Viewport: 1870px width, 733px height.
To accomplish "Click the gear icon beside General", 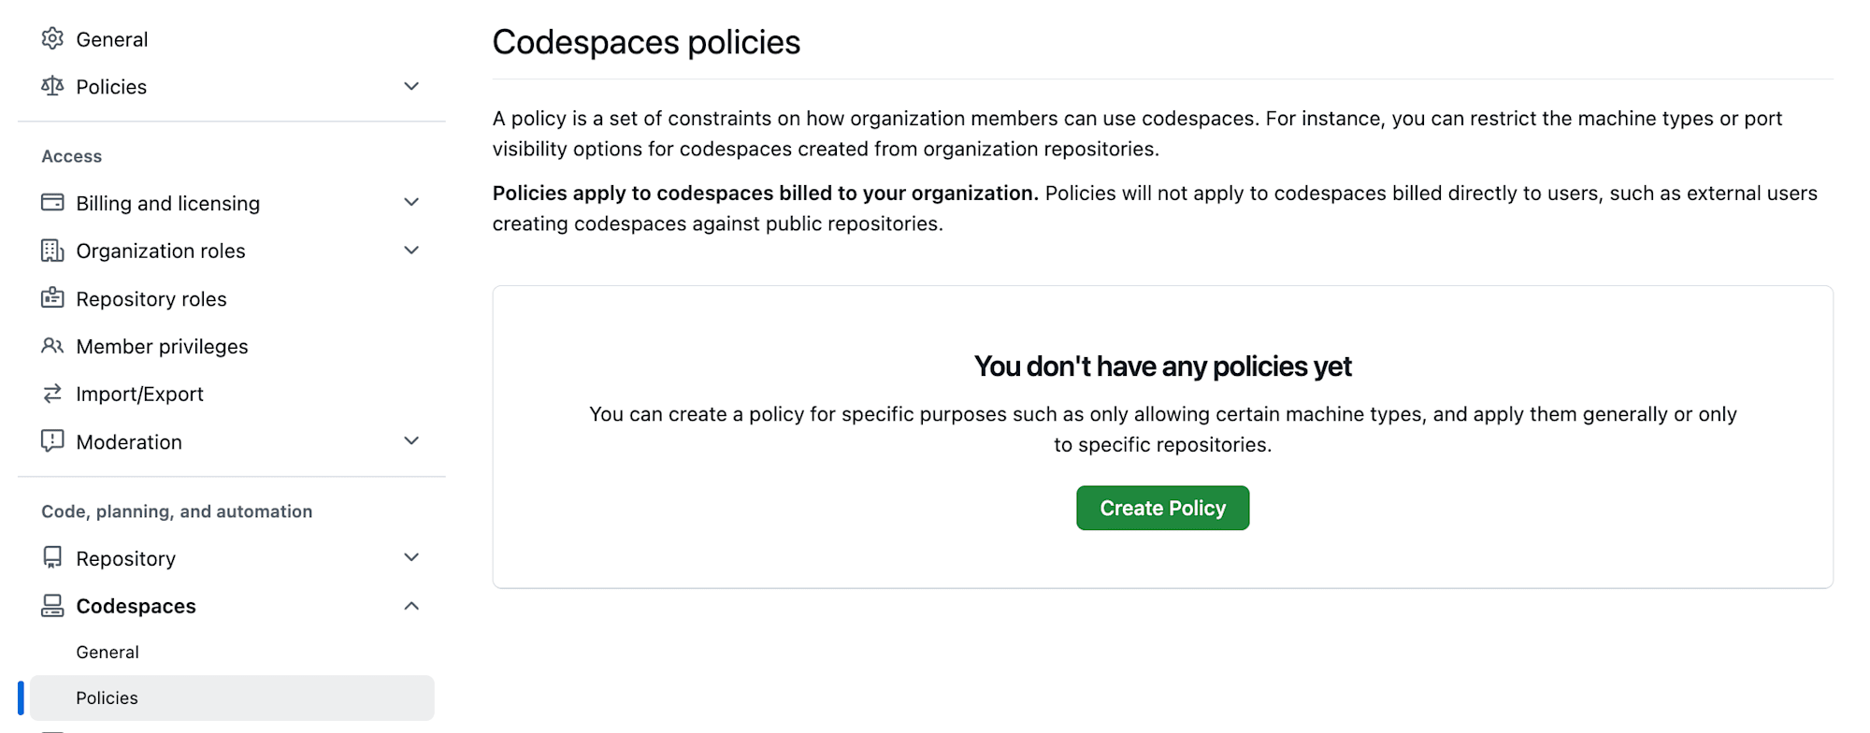I will click(52, 38).
